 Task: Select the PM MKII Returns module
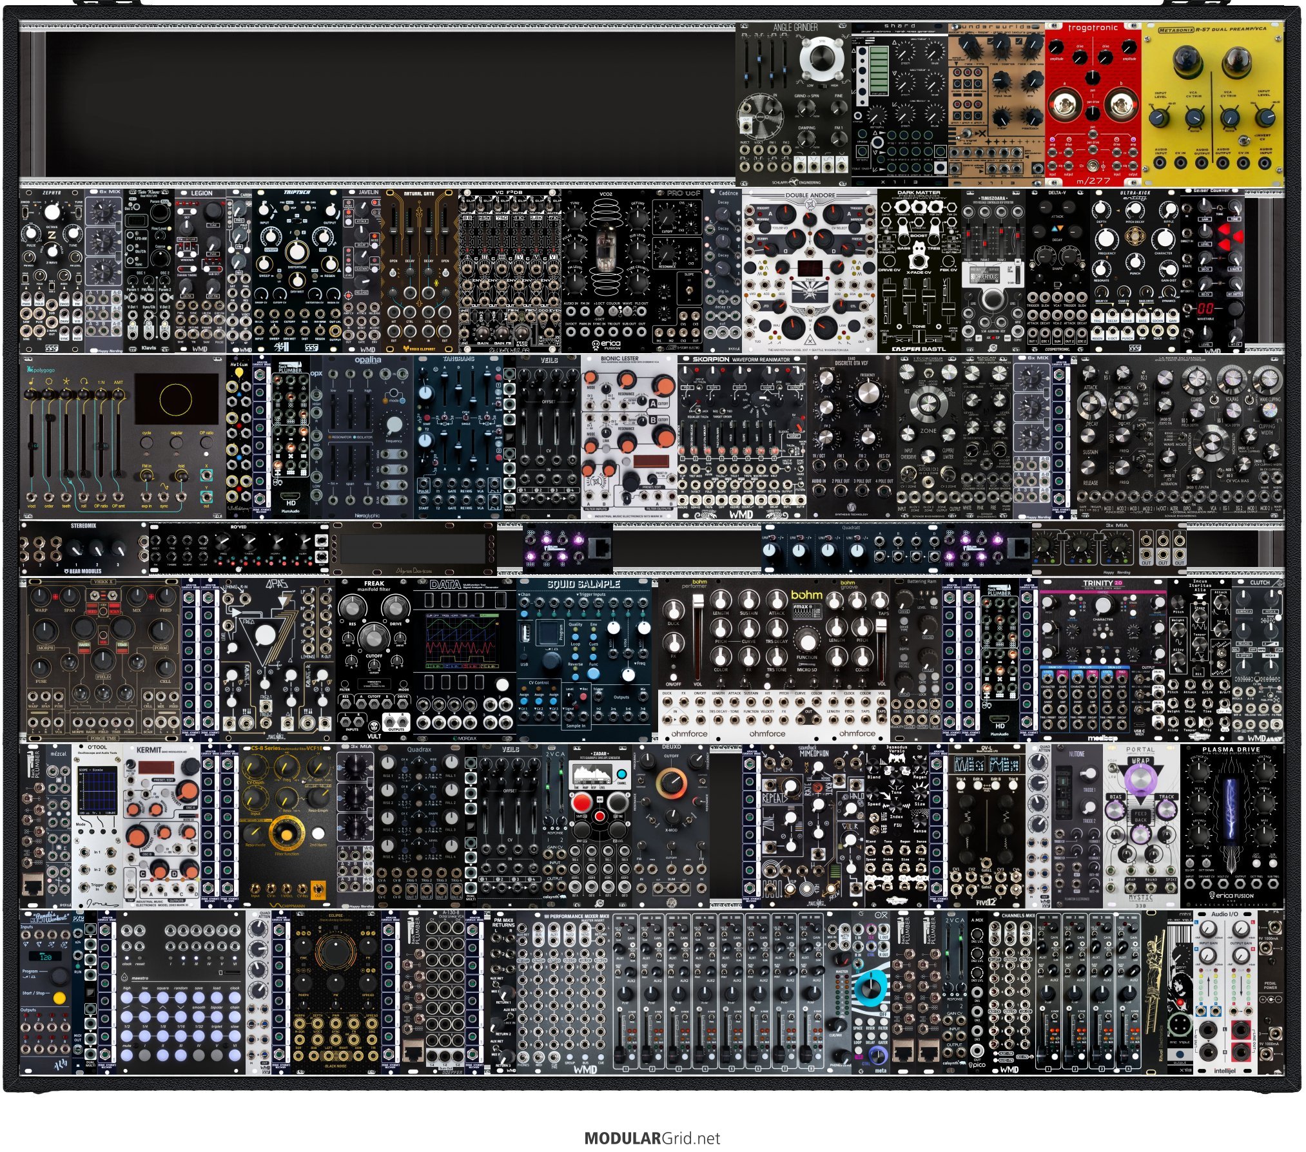[x=503, y=992]
